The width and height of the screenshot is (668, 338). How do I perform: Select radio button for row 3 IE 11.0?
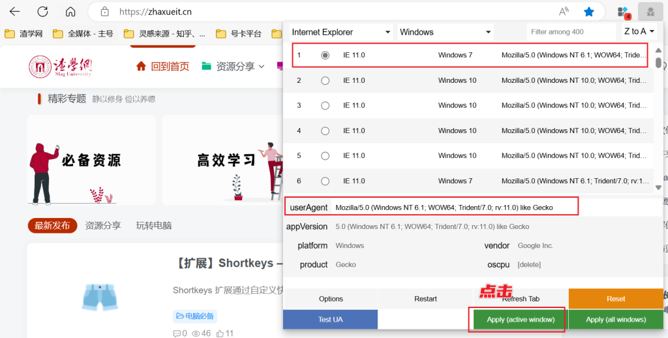tap(325, 106)
